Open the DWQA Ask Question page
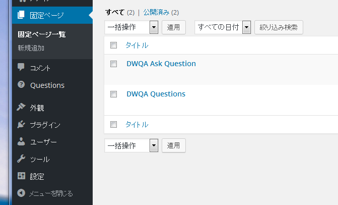The width and height of the screenshot is (338, 205). pos(161,64)
